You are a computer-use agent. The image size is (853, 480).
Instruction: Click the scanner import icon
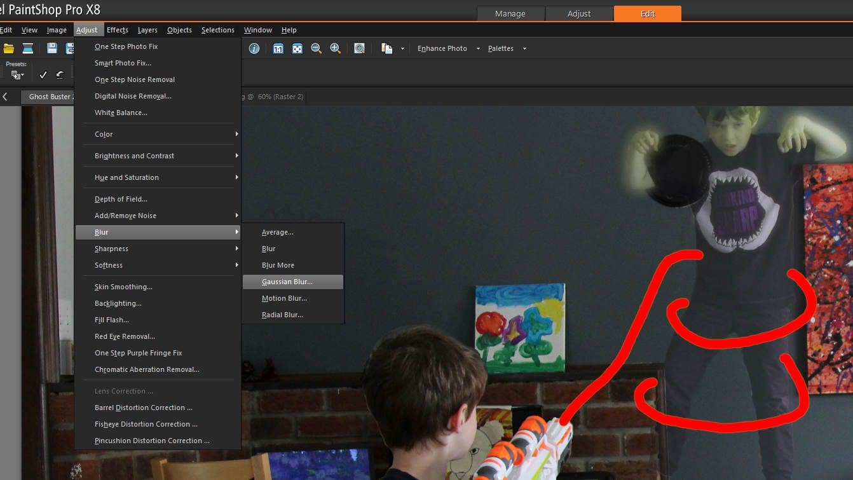(x=28, y=48)
